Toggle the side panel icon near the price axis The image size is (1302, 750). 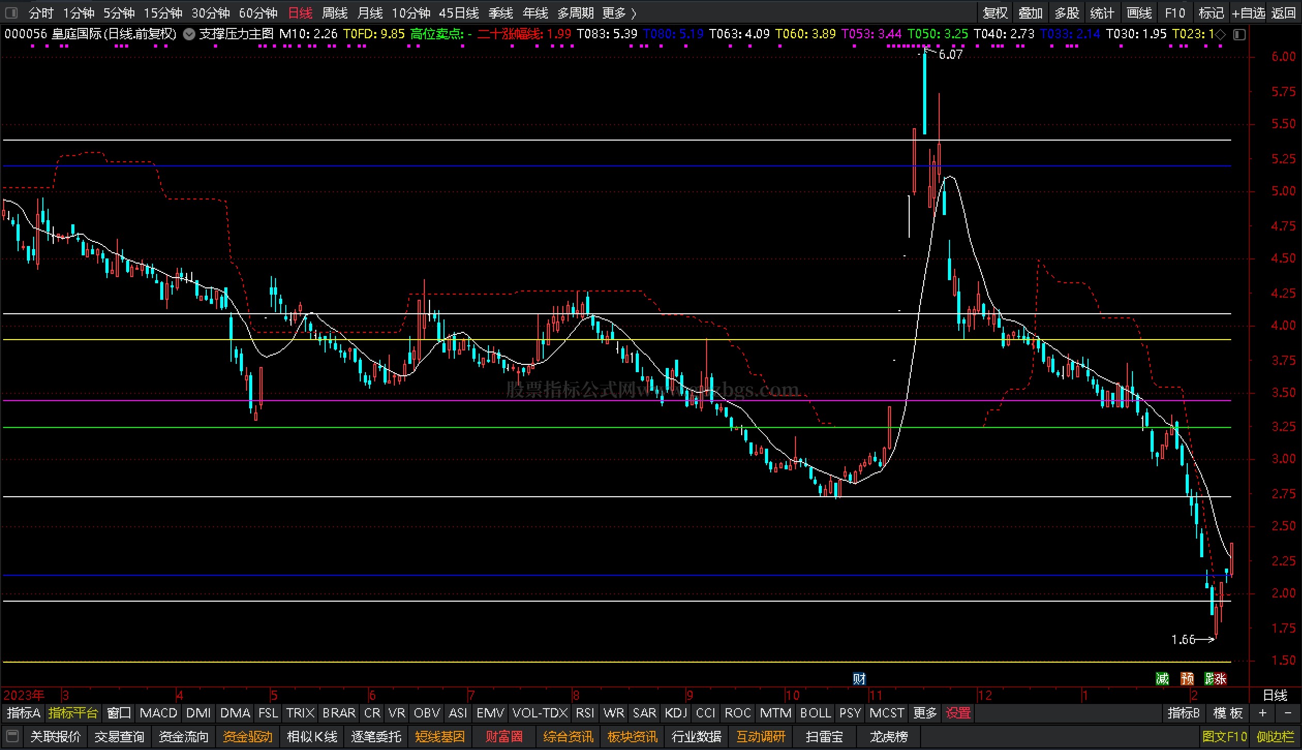(1239, 35)
